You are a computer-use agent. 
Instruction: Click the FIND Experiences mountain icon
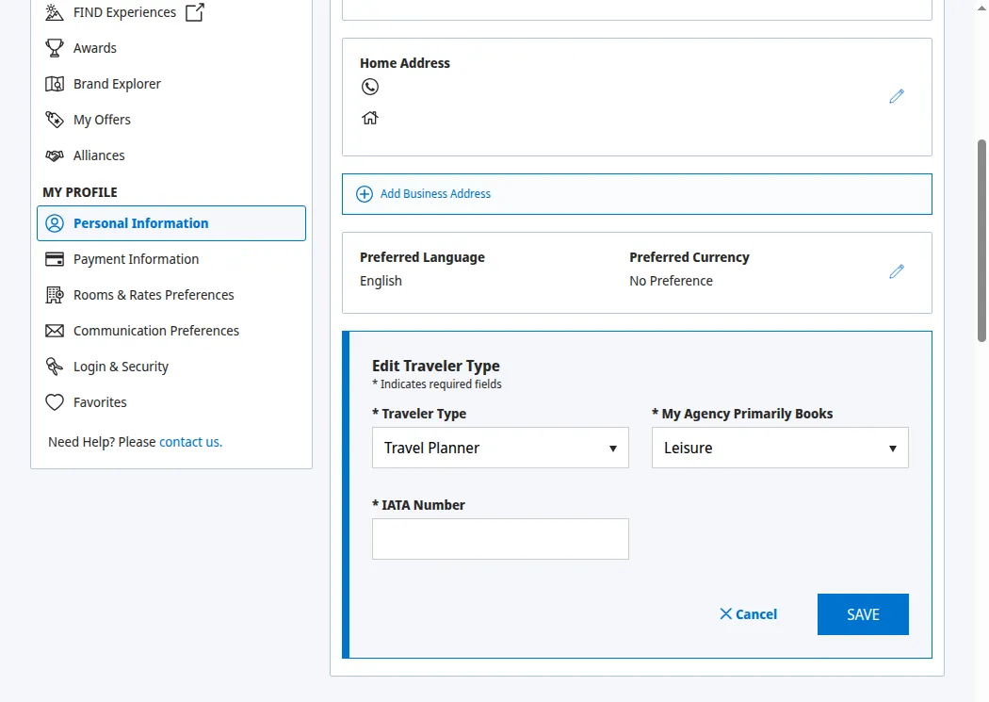[x=55, y=12]
